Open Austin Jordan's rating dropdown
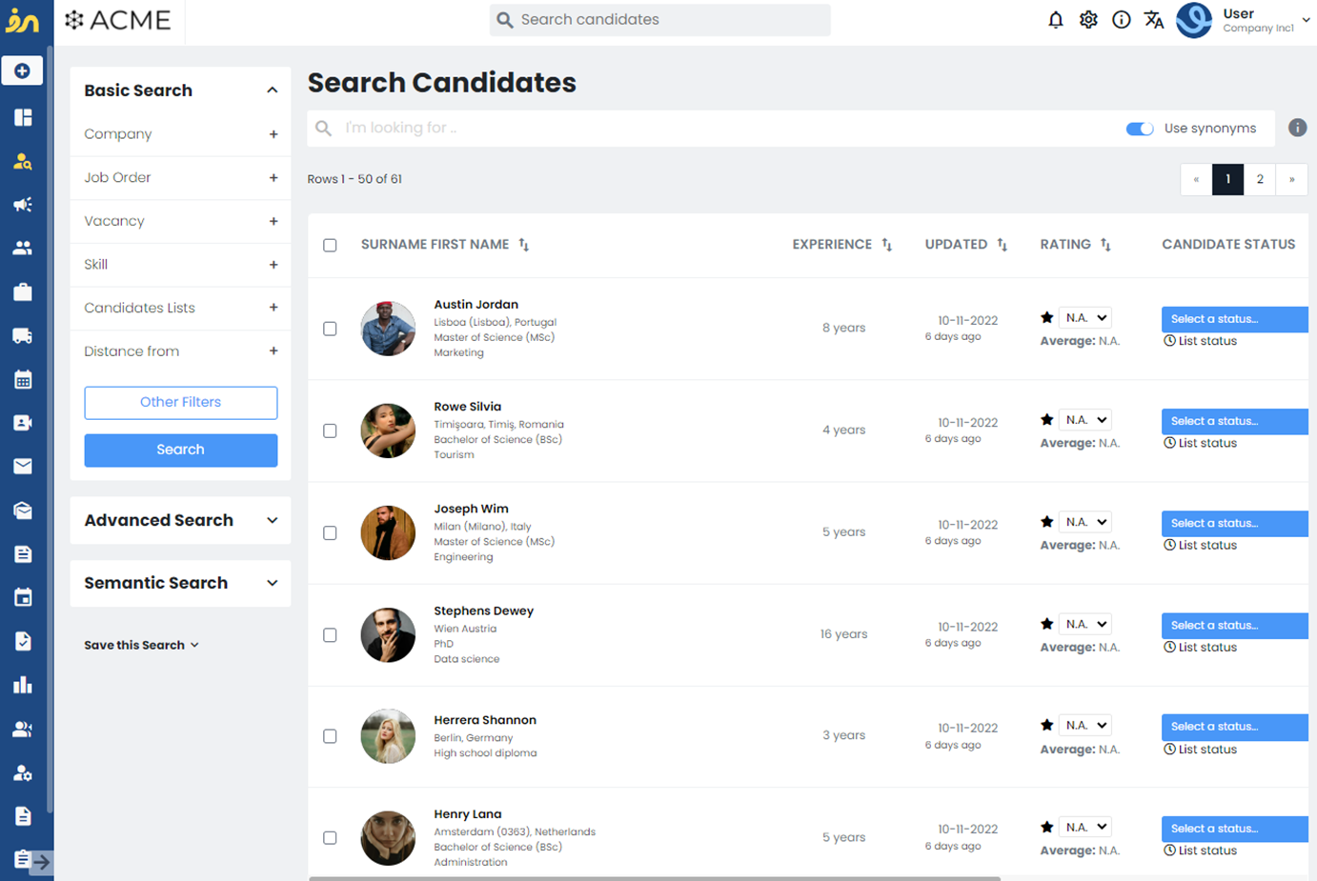Image resolution: width=1317 pixels, height=881 pixels. coord(1084,318)
